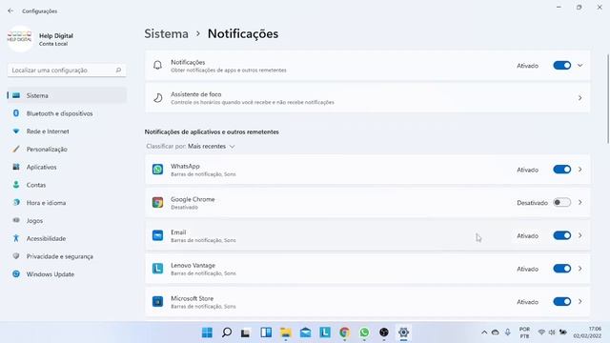Disable Lenovo Vantage notifications toggle
610x343 pixels.
(x=562, y=269)
